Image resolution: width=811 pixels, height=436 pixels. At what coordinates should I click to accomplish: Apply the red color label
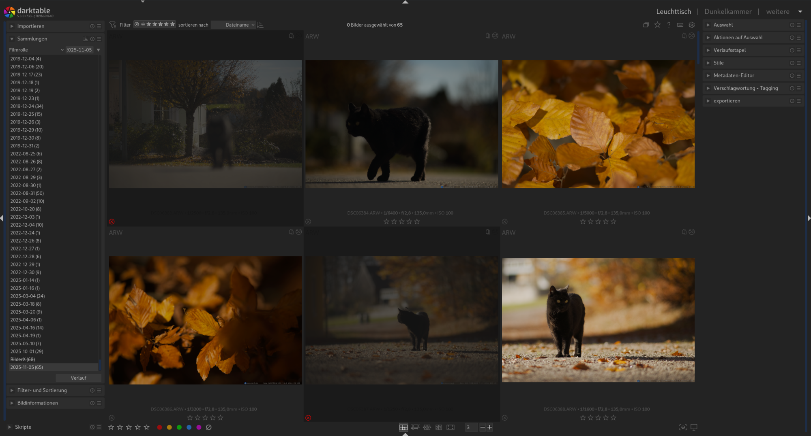(x=159, y=427)
